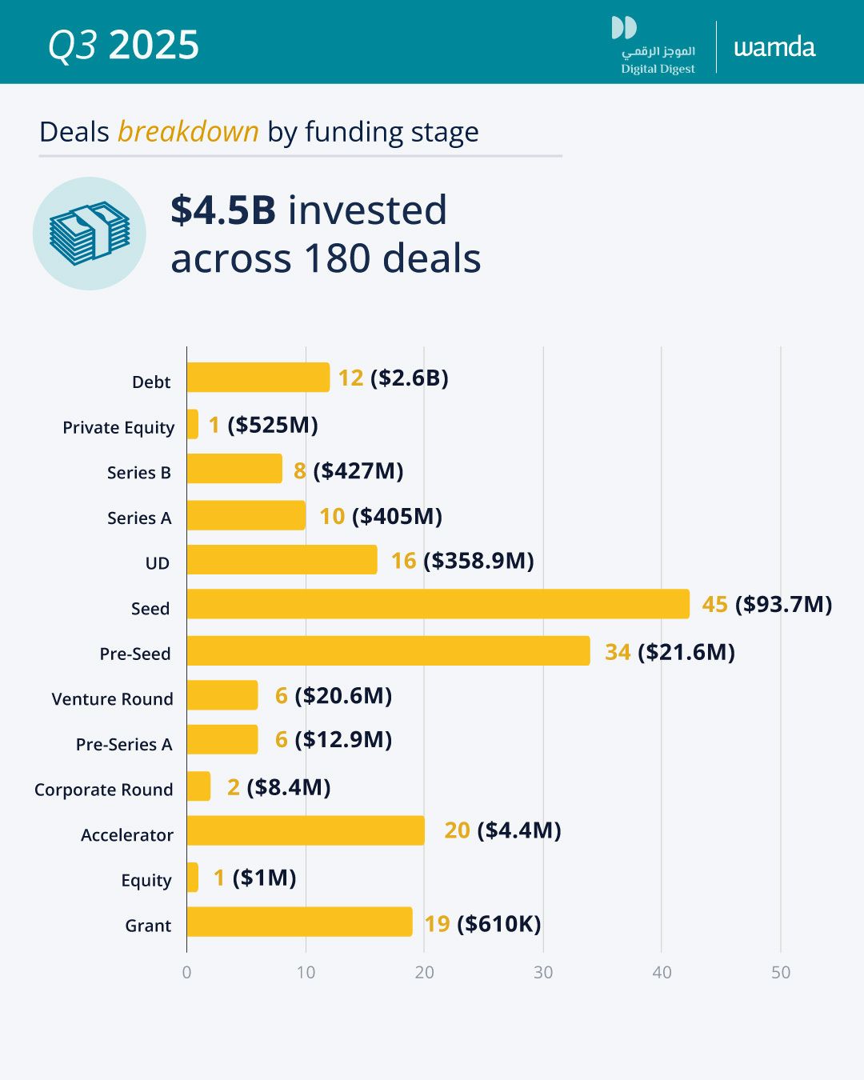The width and height of the screenshot is (864, 1080).
Task: Select the Pre-Seed bar
Action: pos(388,651)
